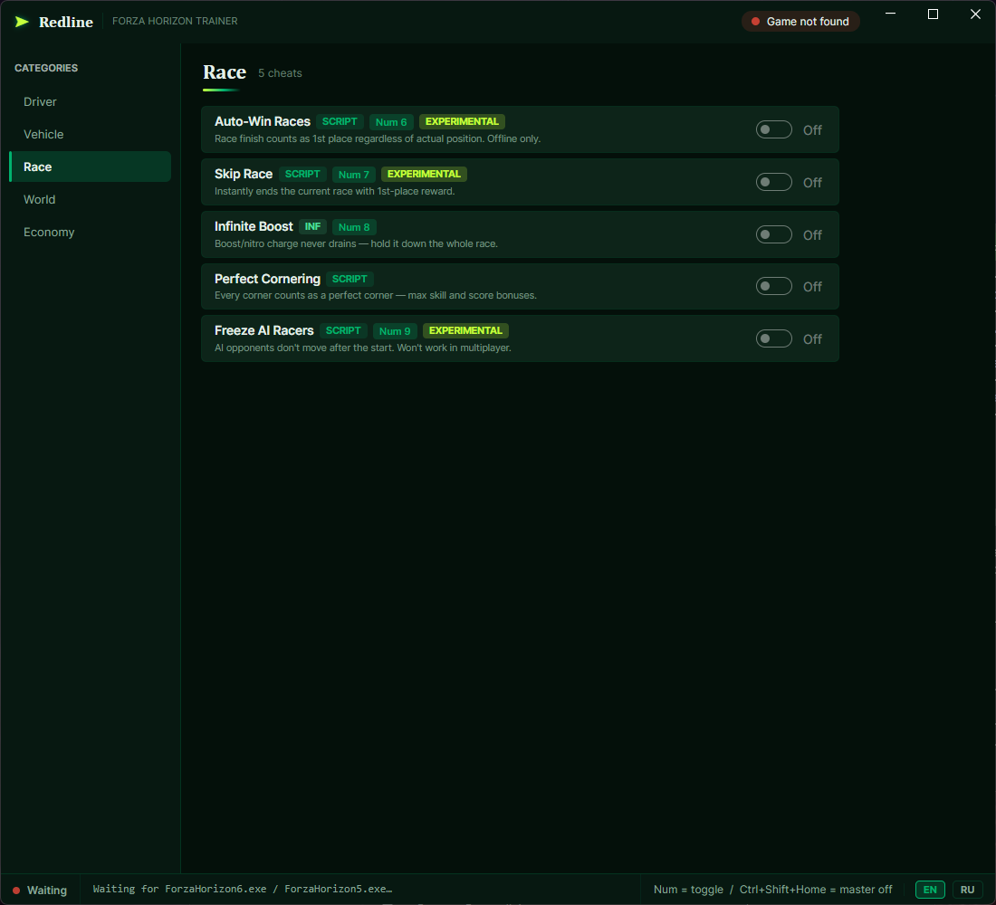996x905 pixels.
Task: Close the Redline trainer window
Action: pyautogui.click(x=976, y=14)
